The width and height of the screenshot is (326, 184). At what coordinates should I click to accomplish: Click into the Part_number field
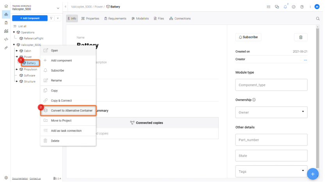point(271,140)
